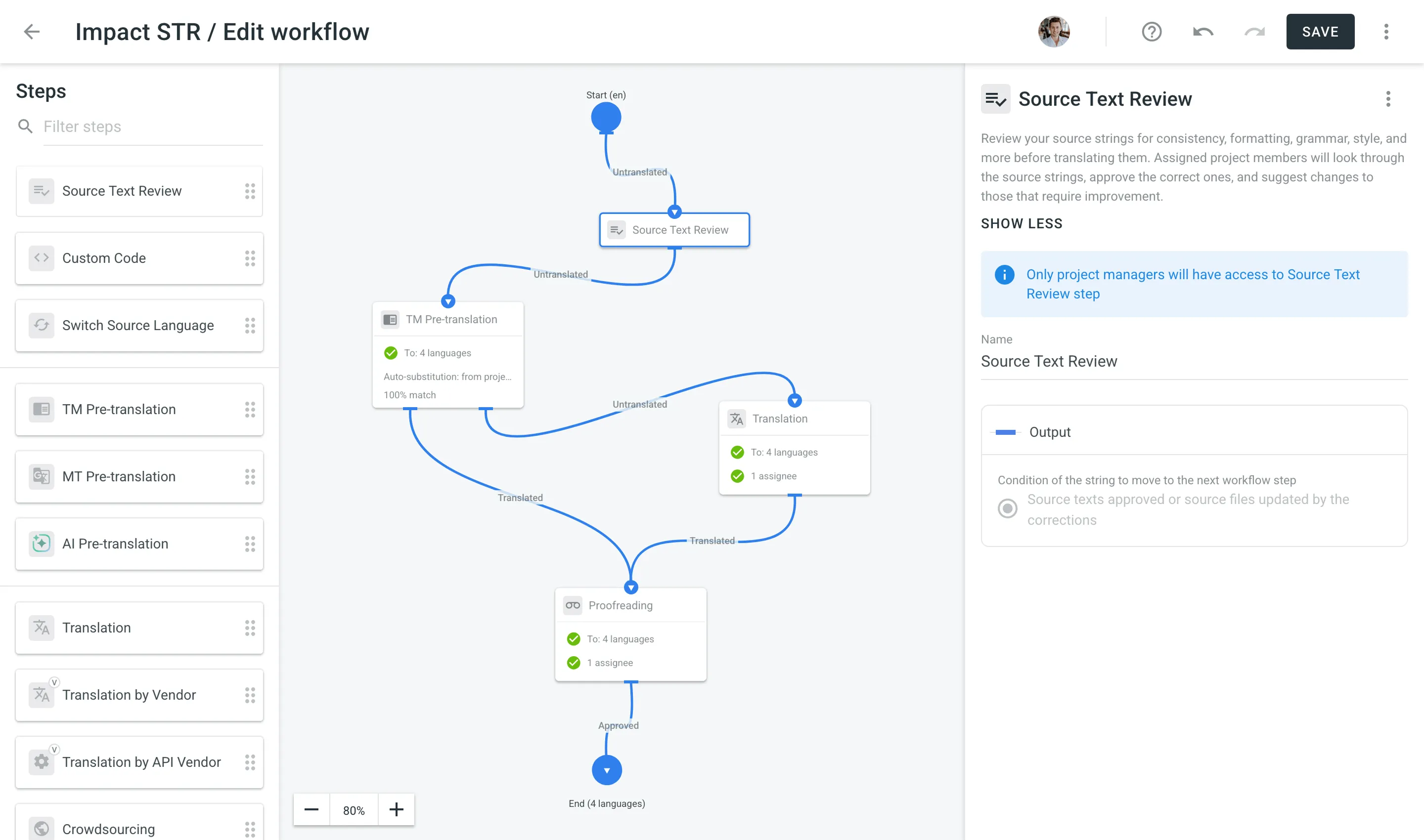Click the SAVE button
The width and height of the screenshot is (1424, 840).
1320,32
